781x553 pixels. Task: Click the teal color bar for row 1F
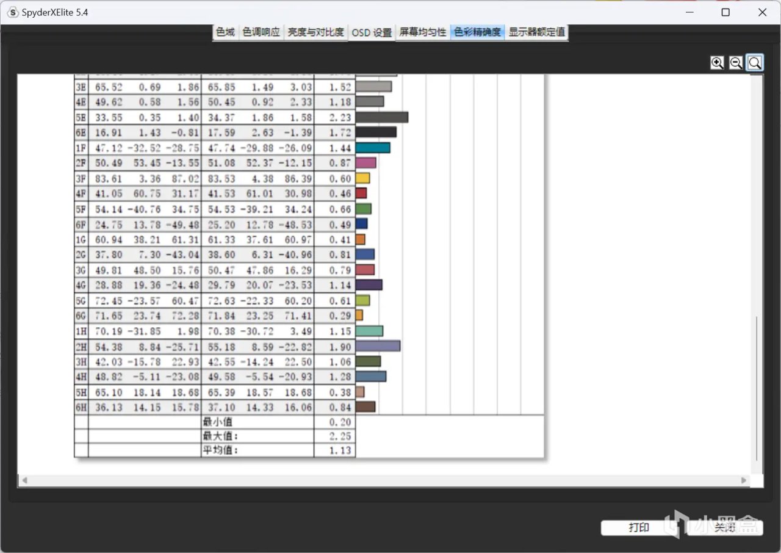[x=373, y=148]
